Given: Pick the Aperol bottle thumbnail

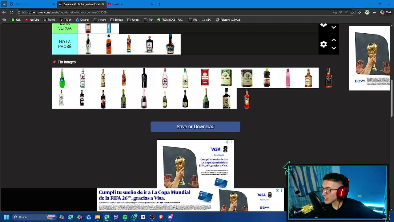Looking at the screenshot, I should (x=247, y=99).
